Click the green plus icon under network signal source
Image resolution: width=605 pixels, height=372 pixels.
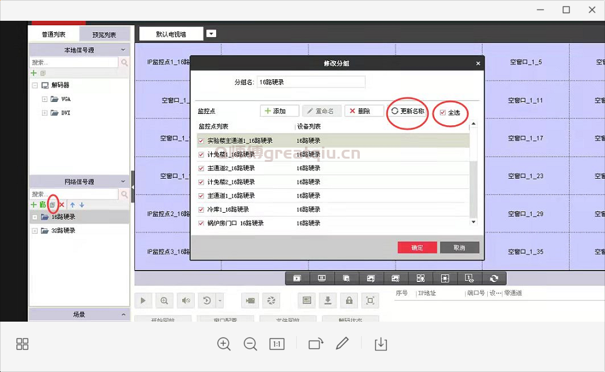click(x=33, y=205)
